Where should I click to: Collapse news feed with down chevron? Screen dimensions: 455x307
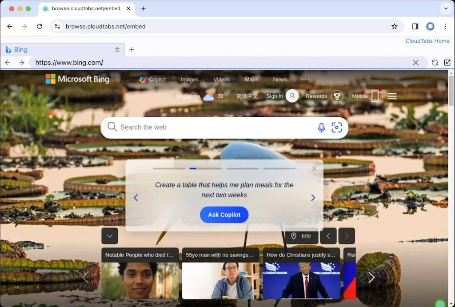coord(109,236)
